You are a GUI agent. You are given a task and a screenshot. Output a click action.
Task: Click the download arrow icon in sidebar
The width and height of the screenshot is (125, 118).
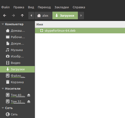click(x=8, y=69)
